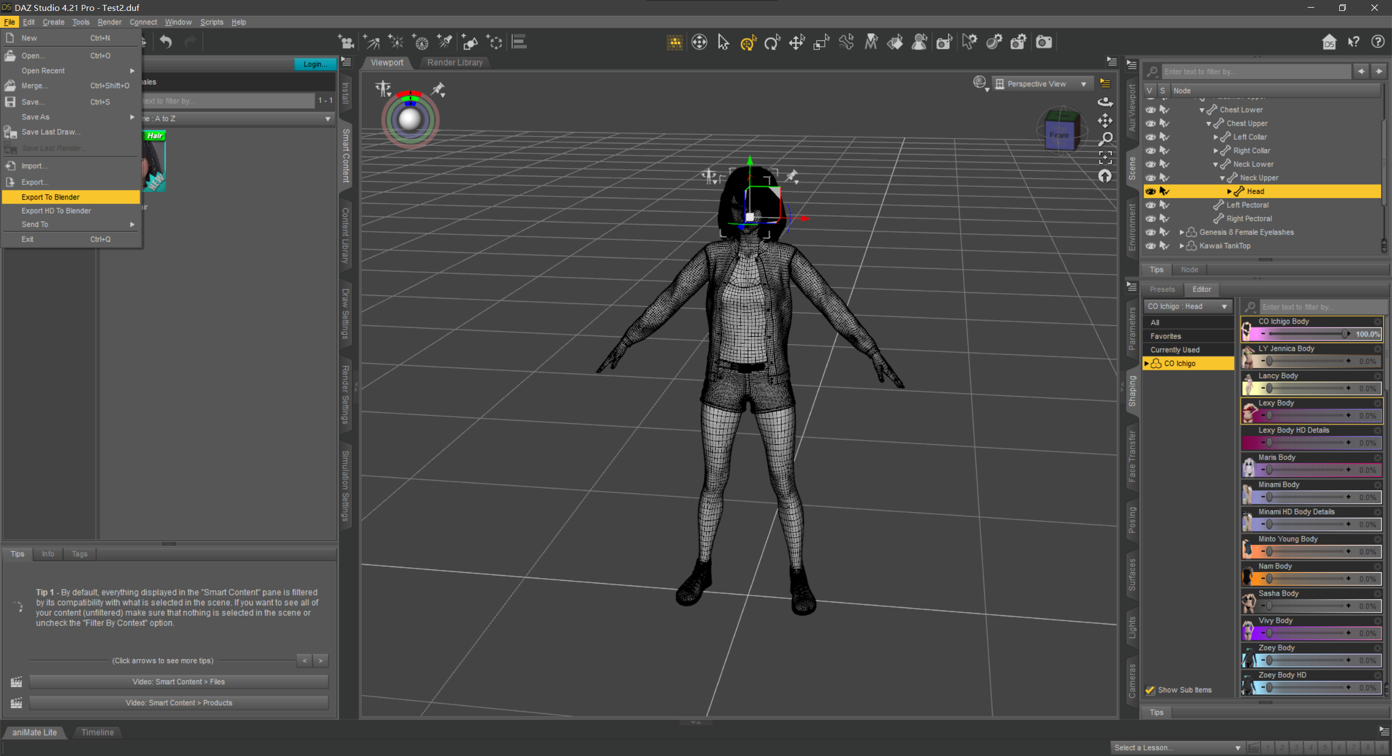
Task: Expand Genesis 8 Female Eyelashes node
Action: click(x=1182, y=232)
